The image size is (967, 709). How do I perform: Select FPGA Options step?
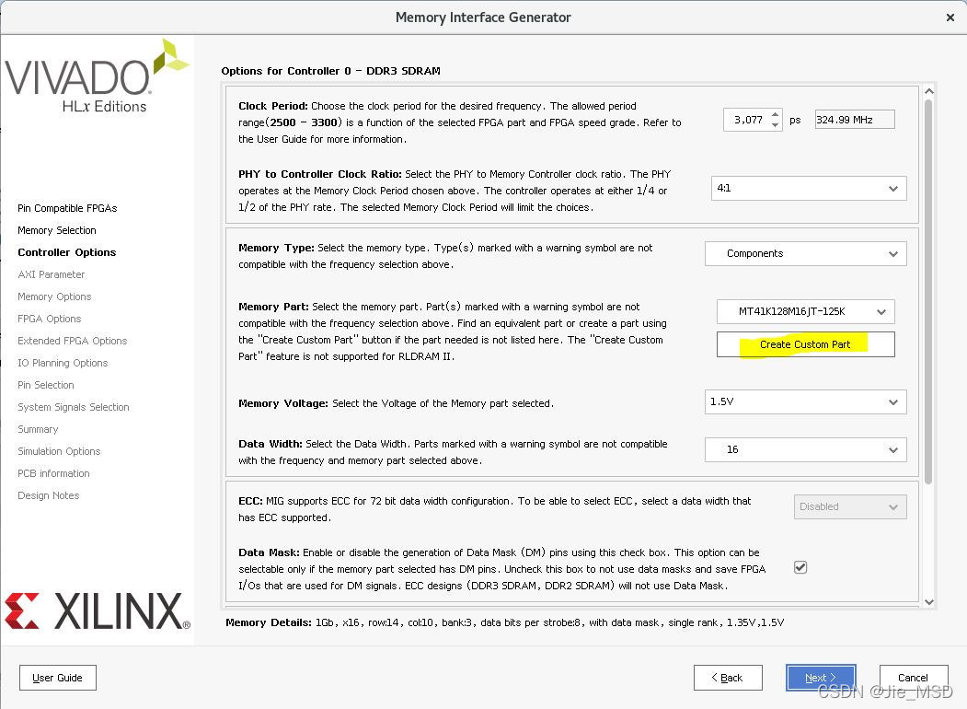click(50, 319)
